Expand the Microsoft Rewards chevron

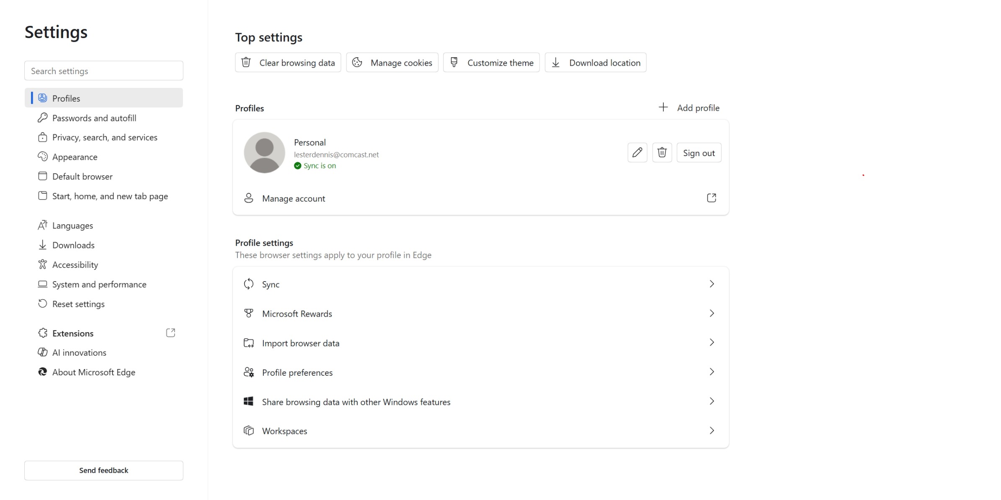712,313
